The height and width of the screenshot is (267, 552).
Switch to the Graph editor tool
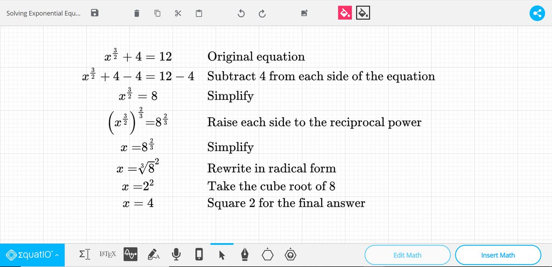click(130, 253)
